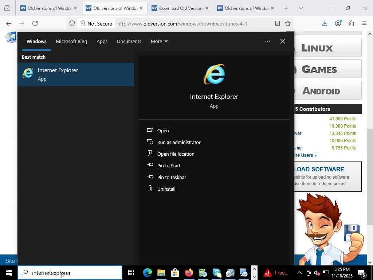
Task: Go back in Firefox browser
Action: coord(9,23)
